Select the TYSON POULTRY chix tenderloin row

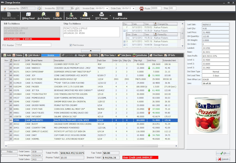tap(91, 94)
